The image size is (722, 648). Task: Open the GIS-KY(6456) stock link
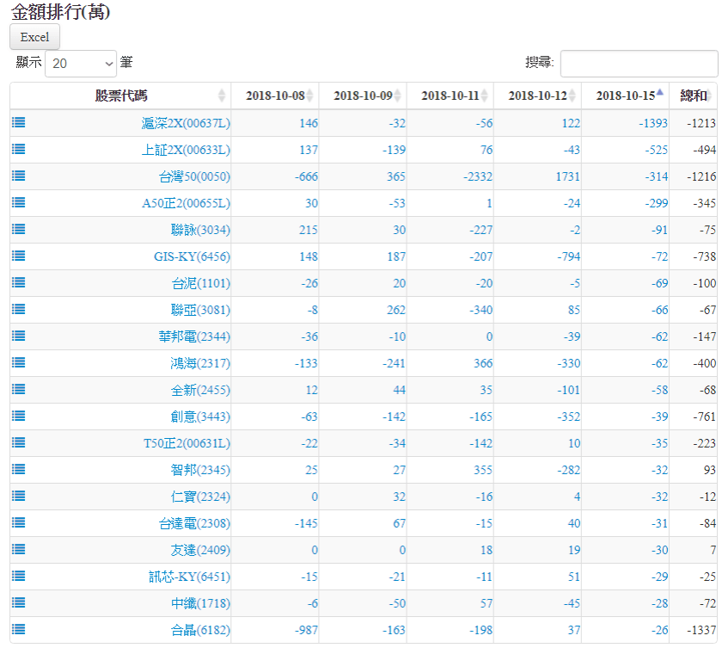pyautogui.click(x=192, y=256)
